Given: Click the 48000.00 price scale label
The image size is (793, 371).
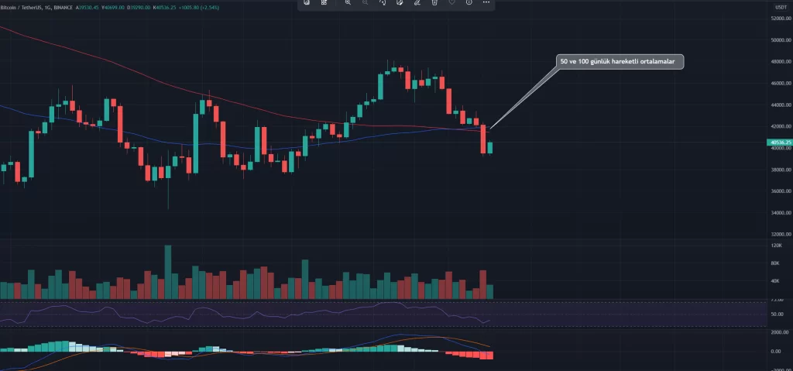Looking at the screenshot, I should click(780, 62).
